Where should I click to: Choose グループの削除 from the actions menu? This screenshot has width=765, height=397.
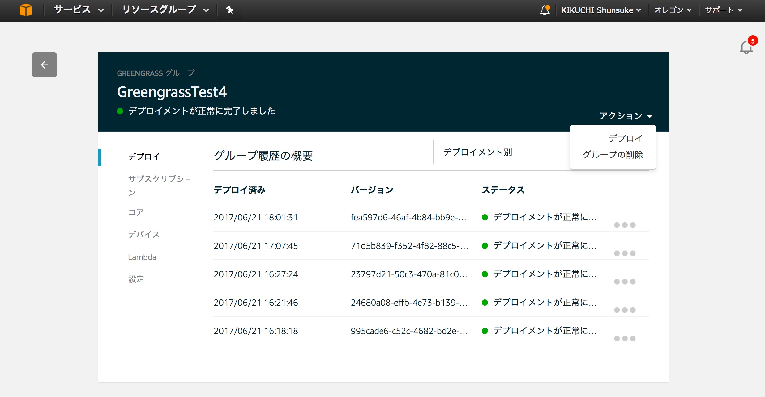613,154
